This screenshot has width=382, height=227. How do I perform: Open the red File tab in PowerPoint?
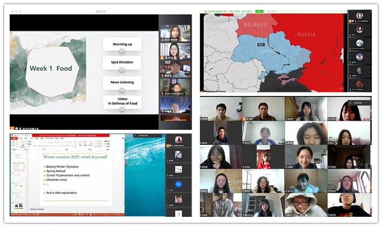tap(14, 138)
